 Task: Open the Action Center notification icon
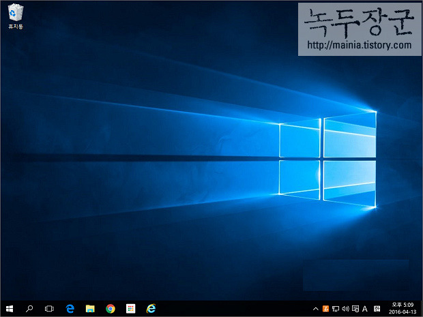(355, 309)
